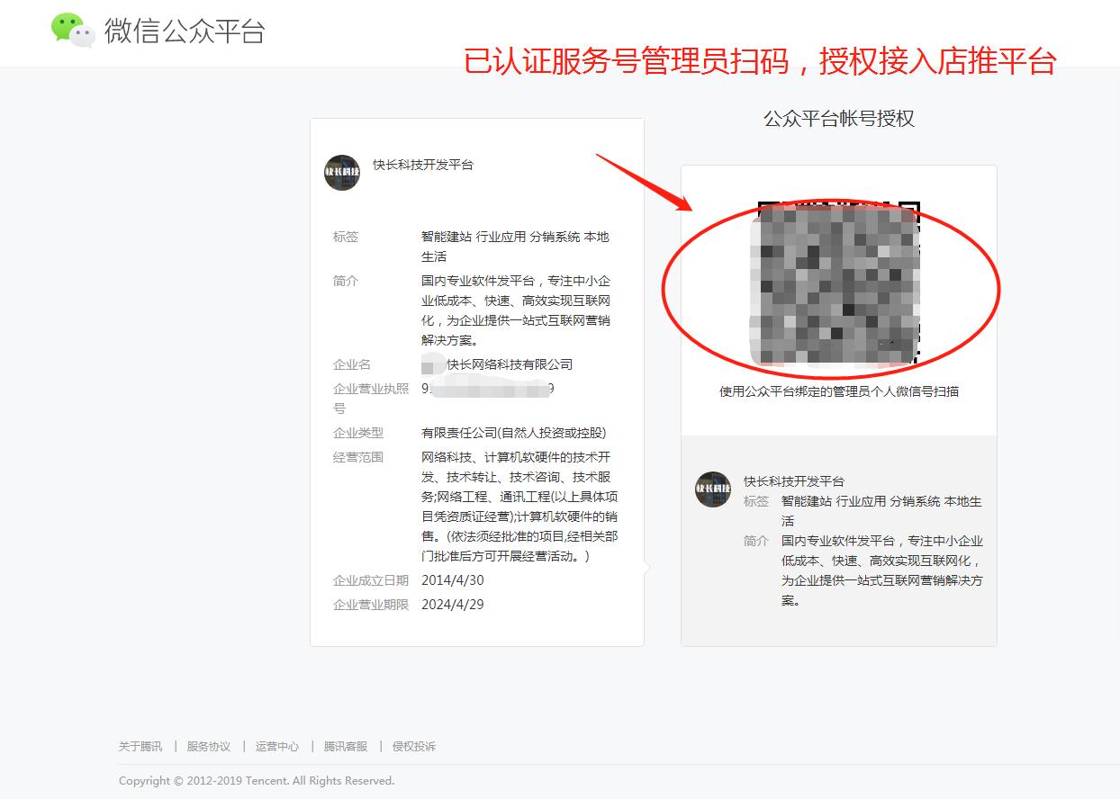
Task: Click the 使用公众平台绑定的管理员个人微信号扫描 instruction text
Action: coord(839,391)
